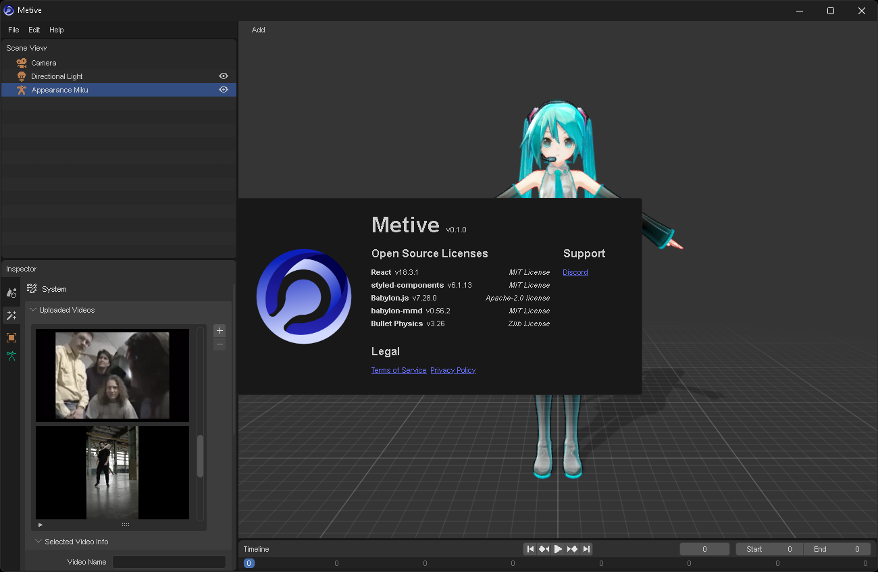This screenshot has height=572, width=878.
Task: Click the drag handle below video list
Action: click(x=126, y=525)
